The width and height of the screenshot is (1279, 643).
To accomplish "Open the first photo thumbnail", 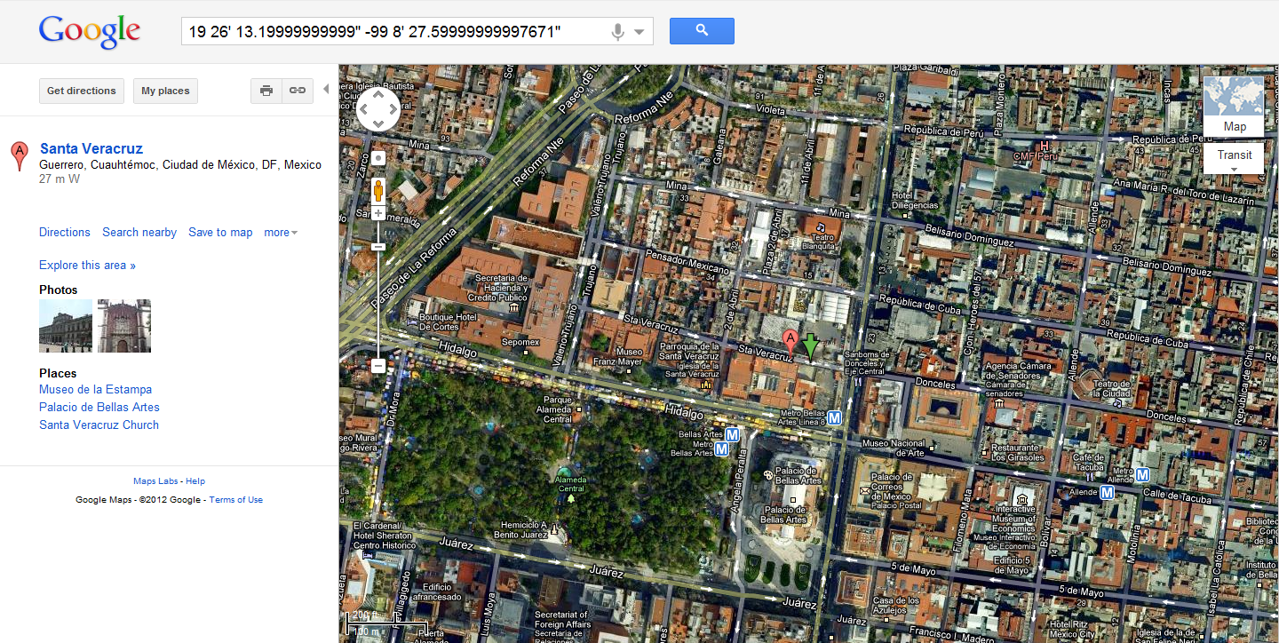I will [66, 326].
